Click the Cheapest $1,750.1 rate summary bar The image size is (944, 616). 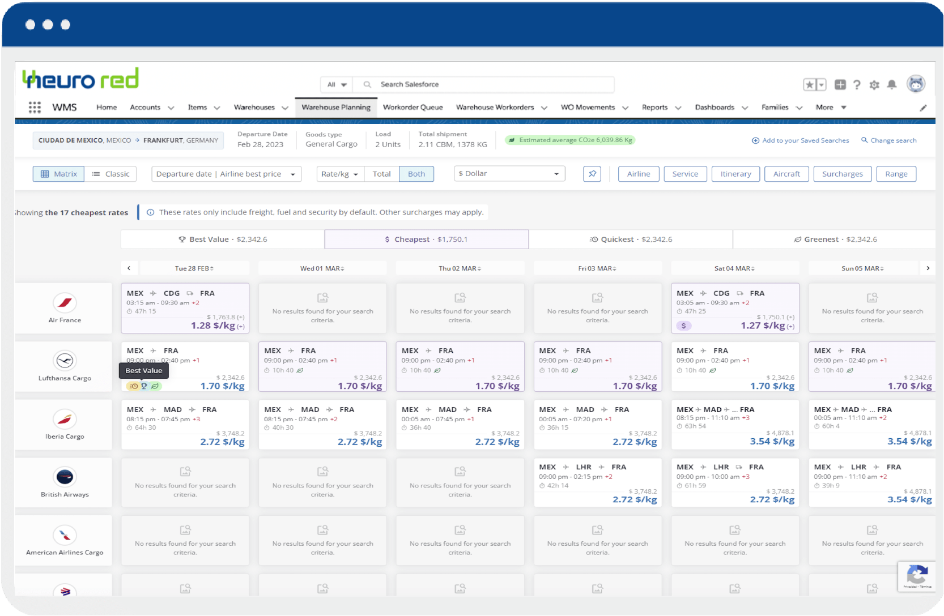tap(426, 239)
